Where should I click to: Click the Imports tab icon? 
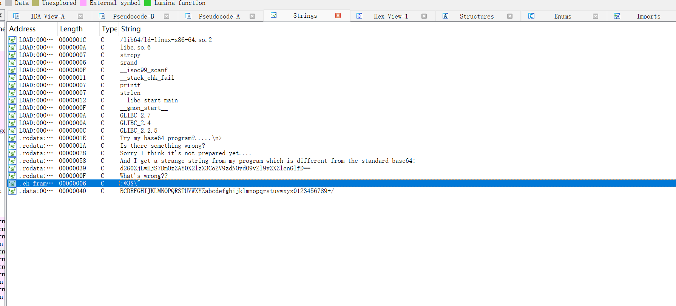(617, 16)
